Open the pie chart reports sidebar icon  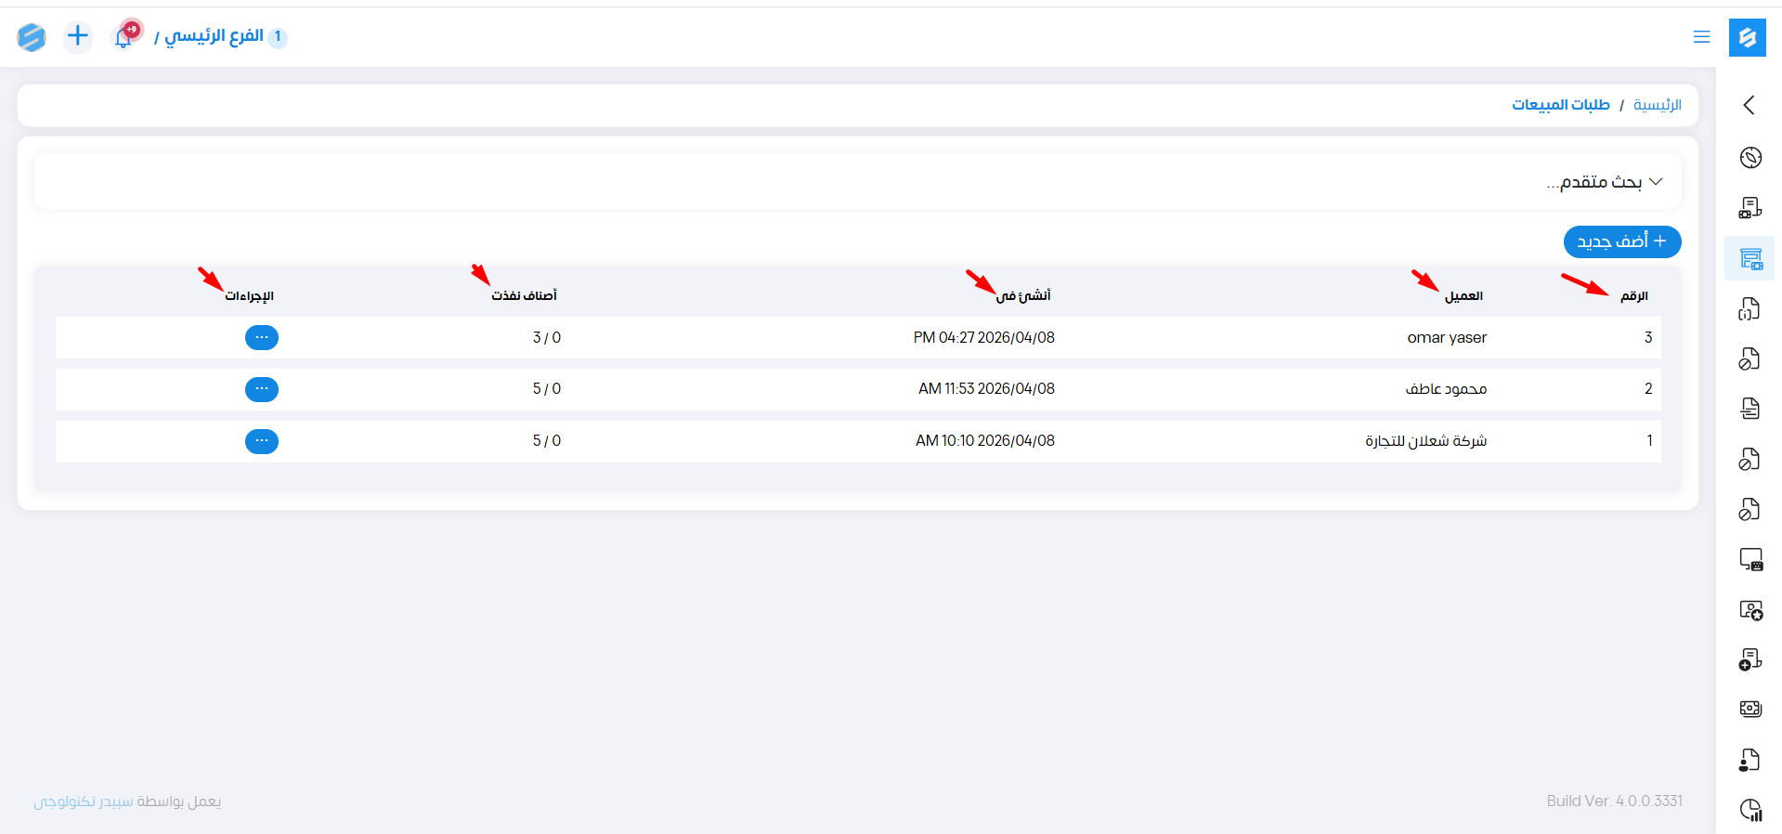click(1750, 810)
